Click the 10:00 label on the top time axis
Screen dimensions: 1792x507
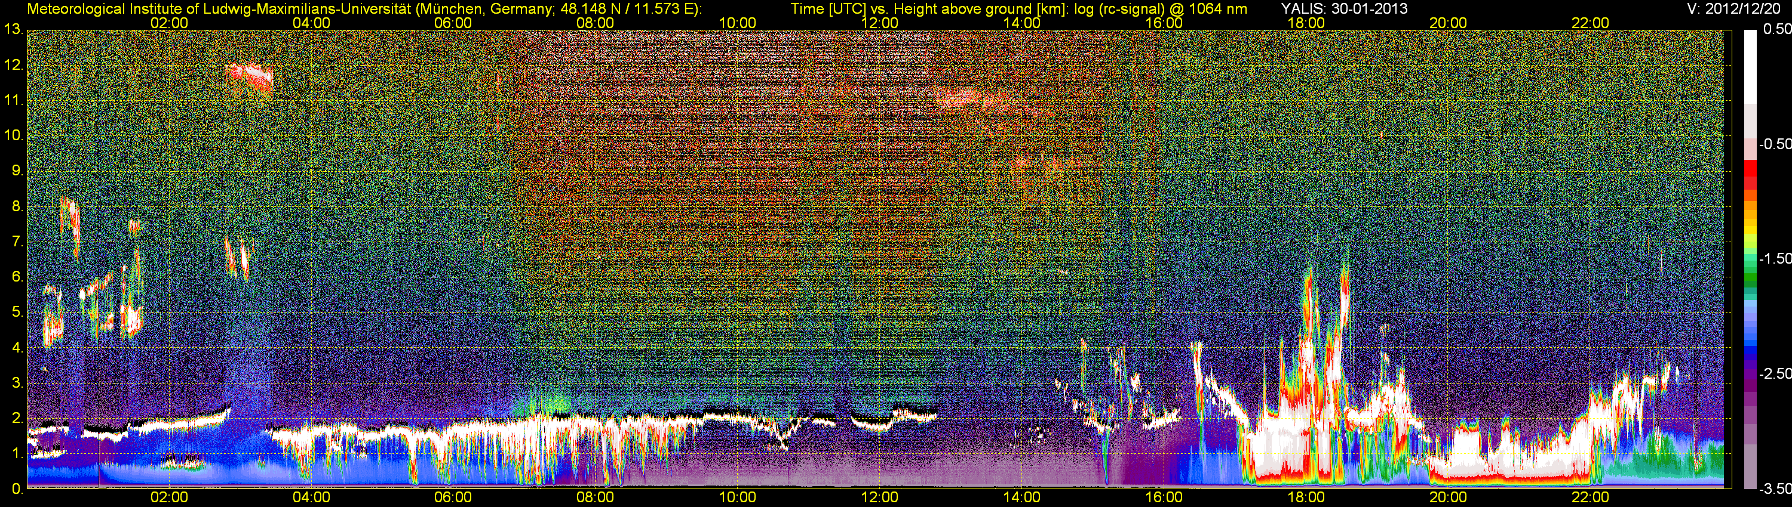(737, 23)
